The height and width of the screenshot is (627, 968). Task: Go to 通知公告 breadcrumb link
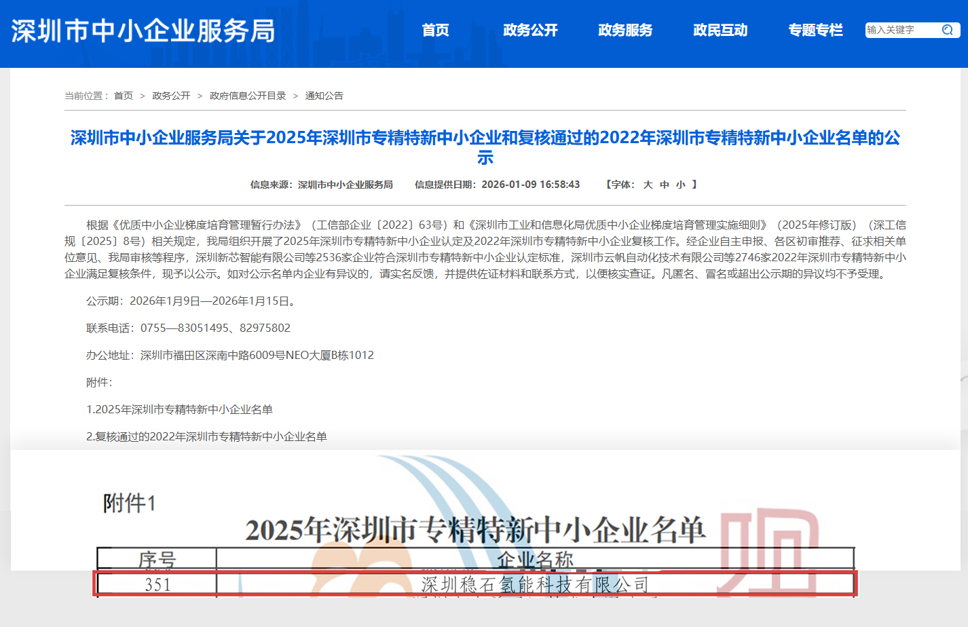[x=324, y=96]
